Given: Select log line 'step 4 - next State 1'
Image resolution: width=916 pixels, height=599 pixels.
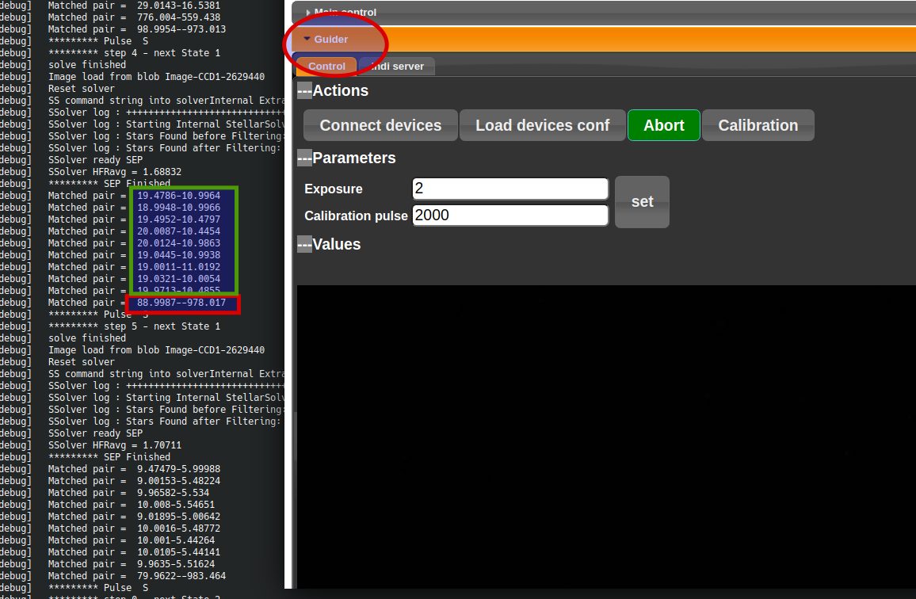Looking at the screenshot, I should tap(162, 53).
